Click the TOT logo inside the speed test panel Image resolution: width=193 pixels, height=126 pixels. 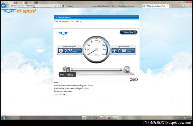tap(63, 33)
